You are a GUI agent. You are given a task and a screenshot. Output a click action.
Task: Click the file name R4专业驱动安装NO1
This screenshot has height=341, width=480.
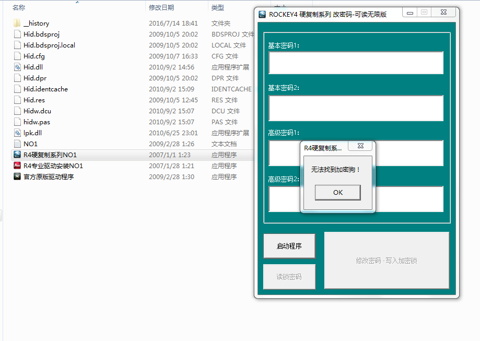point(53,166)
